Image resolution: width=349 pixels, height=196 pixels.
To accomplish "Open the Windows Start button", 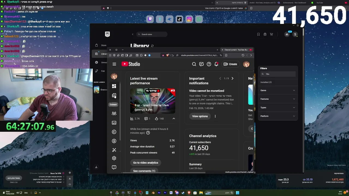I will click(237, 193).
